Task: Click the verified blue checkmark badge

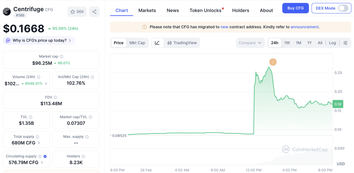Action: [x=45, y=156]
